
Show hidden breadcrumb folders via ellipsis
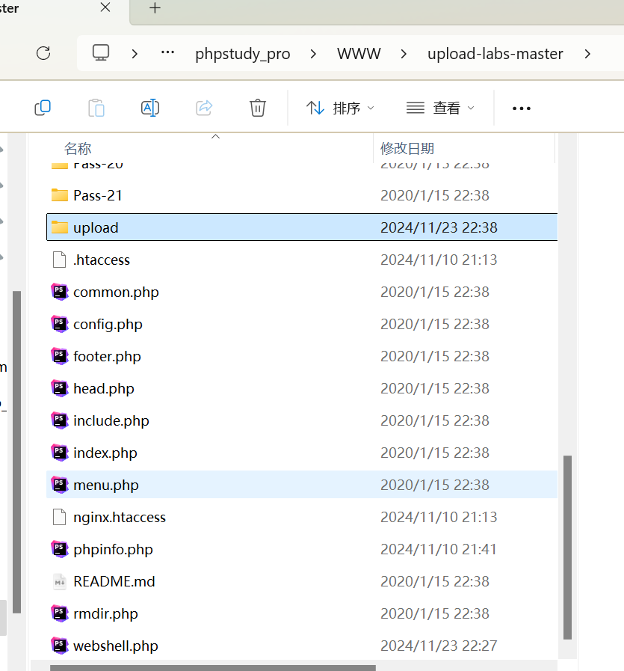pos(167,52)
